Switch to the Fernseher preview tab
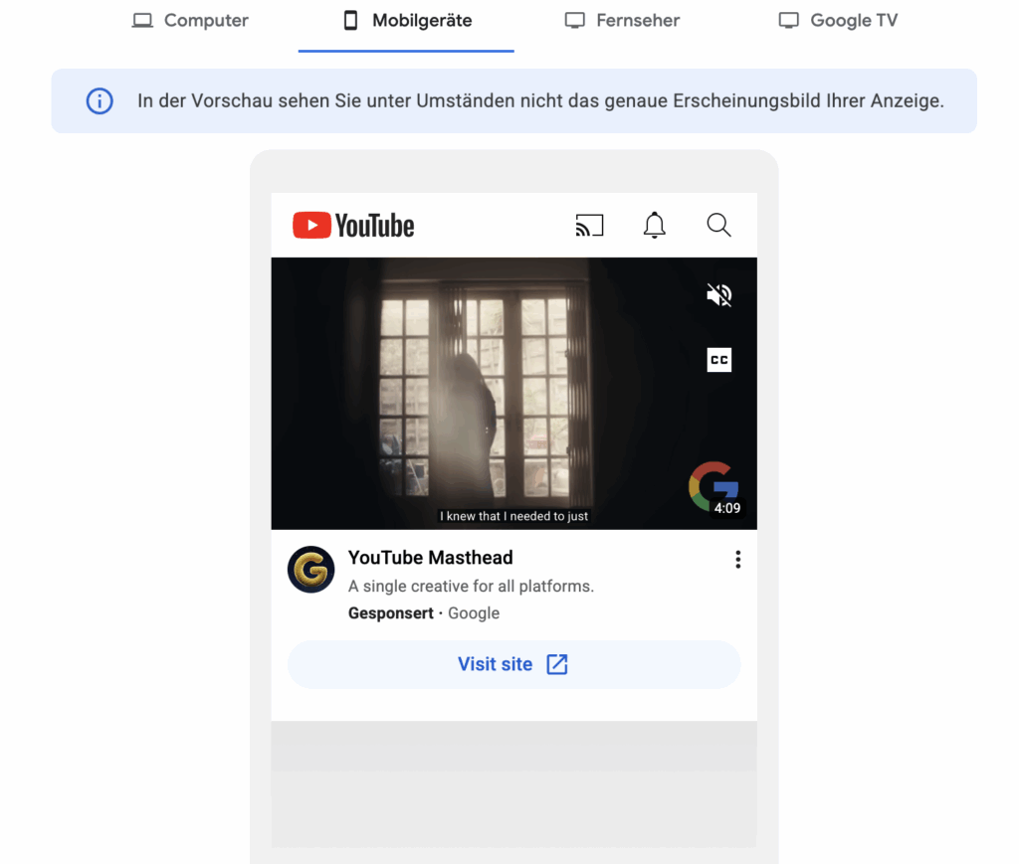This screenshot has height=864, width=1019. 621,20
